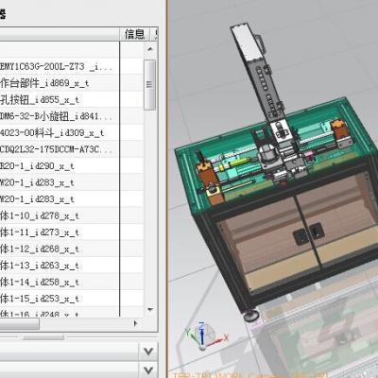Expand the first collapsed panel chevron

point(148,351)
